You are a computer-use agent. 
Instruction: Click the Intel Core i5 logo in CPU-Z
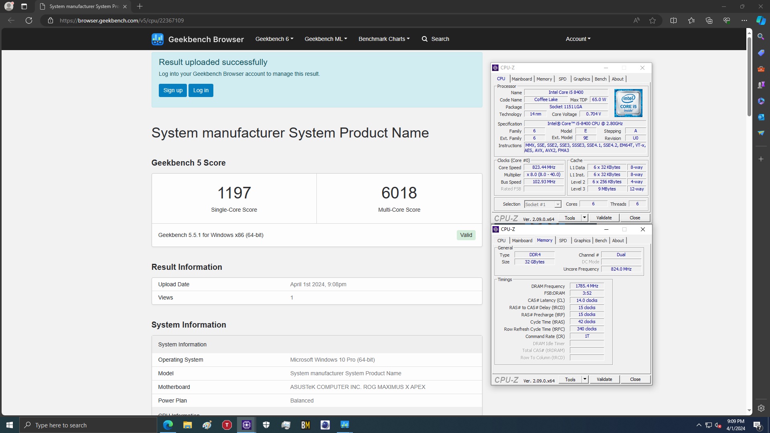point(628,103)
